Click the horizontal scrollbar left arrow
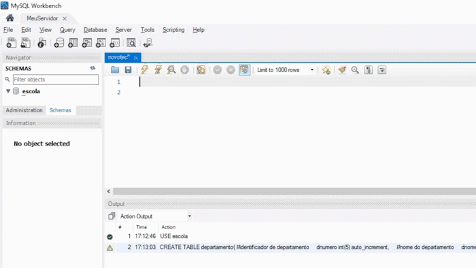This screenshot has width=476, height=268. pyautogui.click(x=109, y=191)
